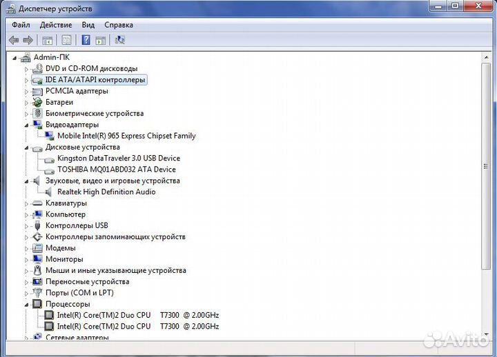Click the Видеоадаптеры display icon
Screen dimensions: 497x357
click(37, 125)
